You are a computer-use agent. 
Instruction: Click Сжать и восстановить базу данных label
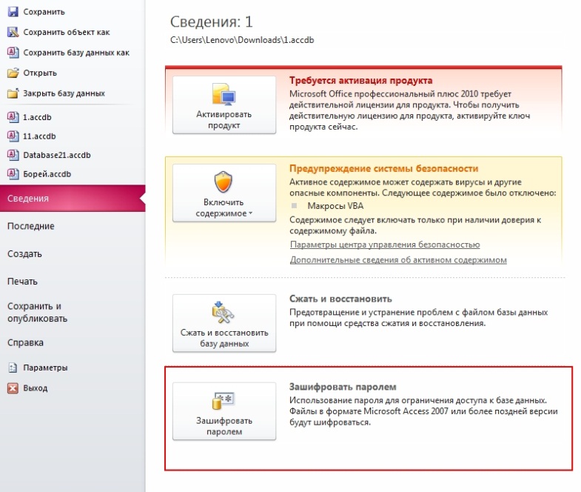(224, 338)
